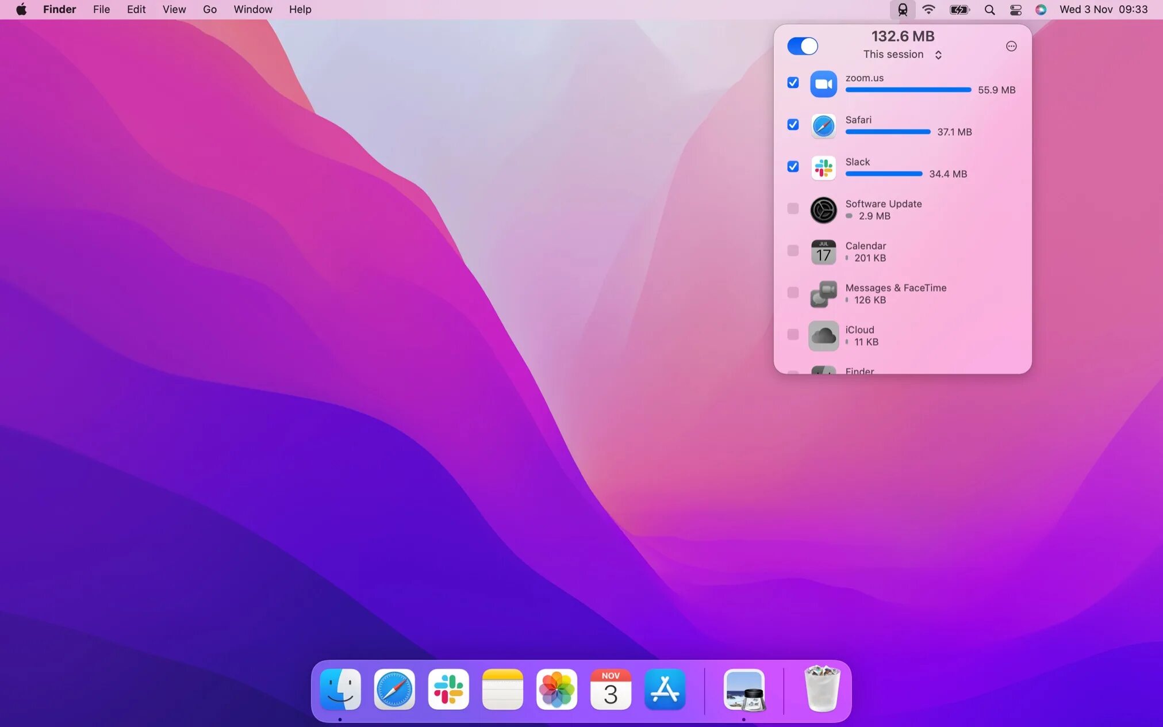1163x727 pixels.
Task: Click the Slack data usage bar
Action: click(x=884, y=174)
